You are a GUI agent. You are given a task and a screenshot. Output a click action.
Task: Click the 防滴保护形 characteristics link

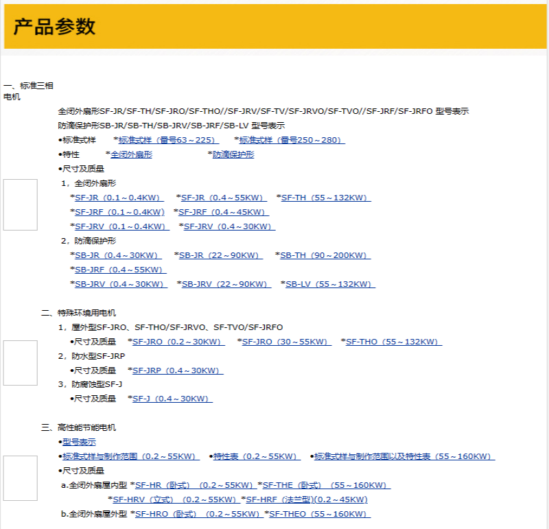point(233,154)
